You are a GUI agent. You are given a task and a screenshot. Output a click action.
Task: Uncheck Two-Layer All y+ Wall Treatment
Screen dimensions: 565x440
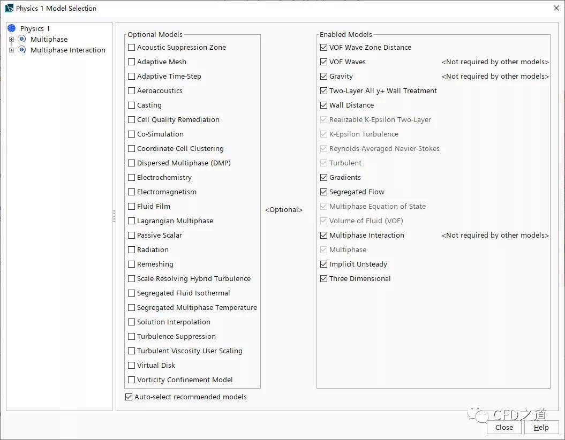pyautogui.click(x=323, y=91)
